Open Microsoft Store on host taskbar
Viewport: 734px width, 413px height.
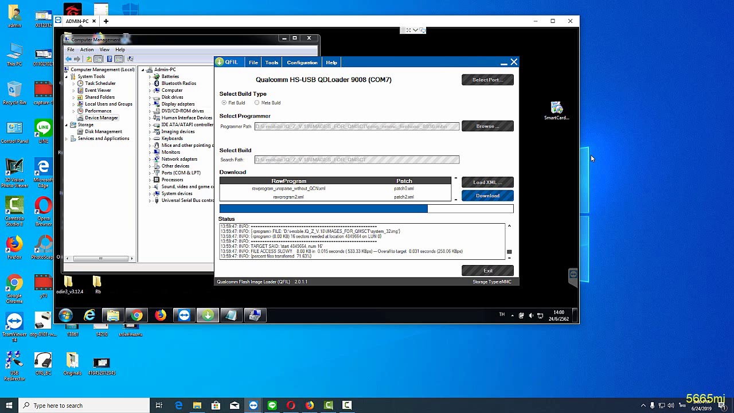point(216,406)
